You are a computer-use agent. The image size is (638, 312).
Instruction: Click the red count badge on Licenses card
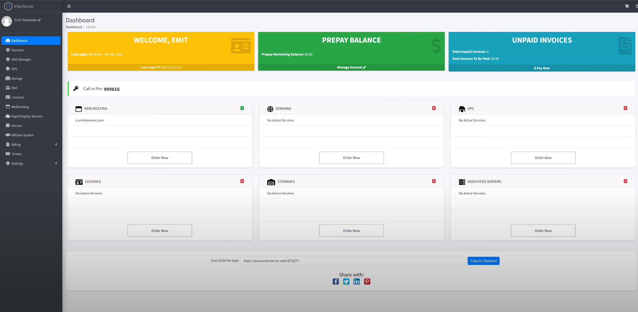(242, 181)
